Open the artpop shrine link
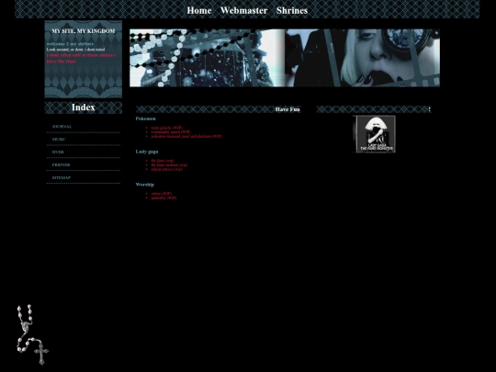 (166, 169)
